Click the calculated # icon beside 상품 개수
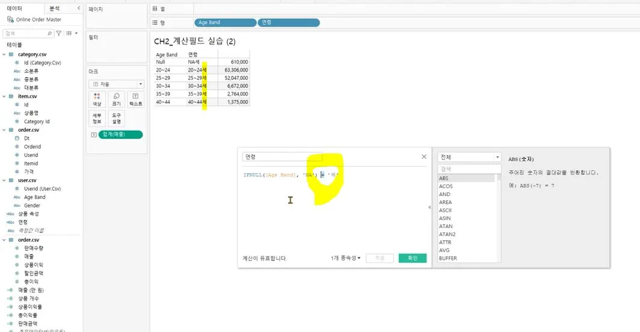The image size is (640, 332). click(x=10, y=298)
